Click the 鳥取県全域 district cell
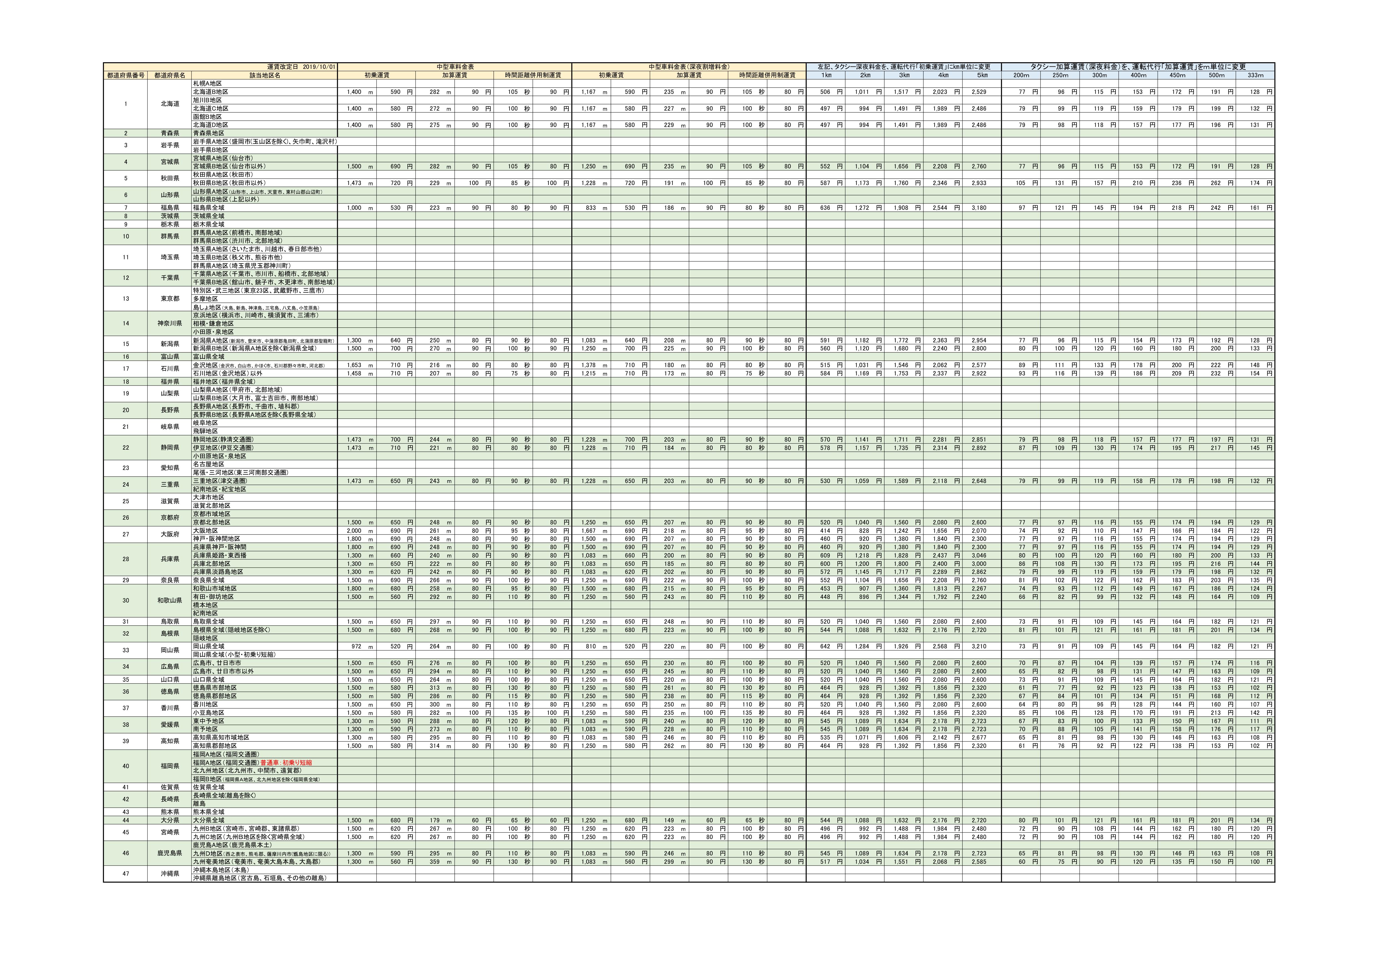The height and width of the screenshot is (975, 1379). [x=208, y=621]
